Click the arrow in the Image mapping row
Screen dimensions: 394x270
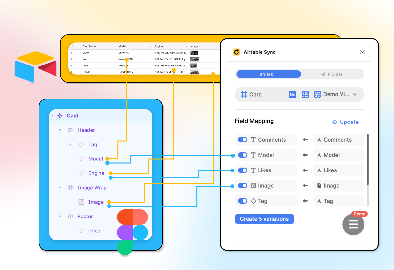[x=305, y=186]
